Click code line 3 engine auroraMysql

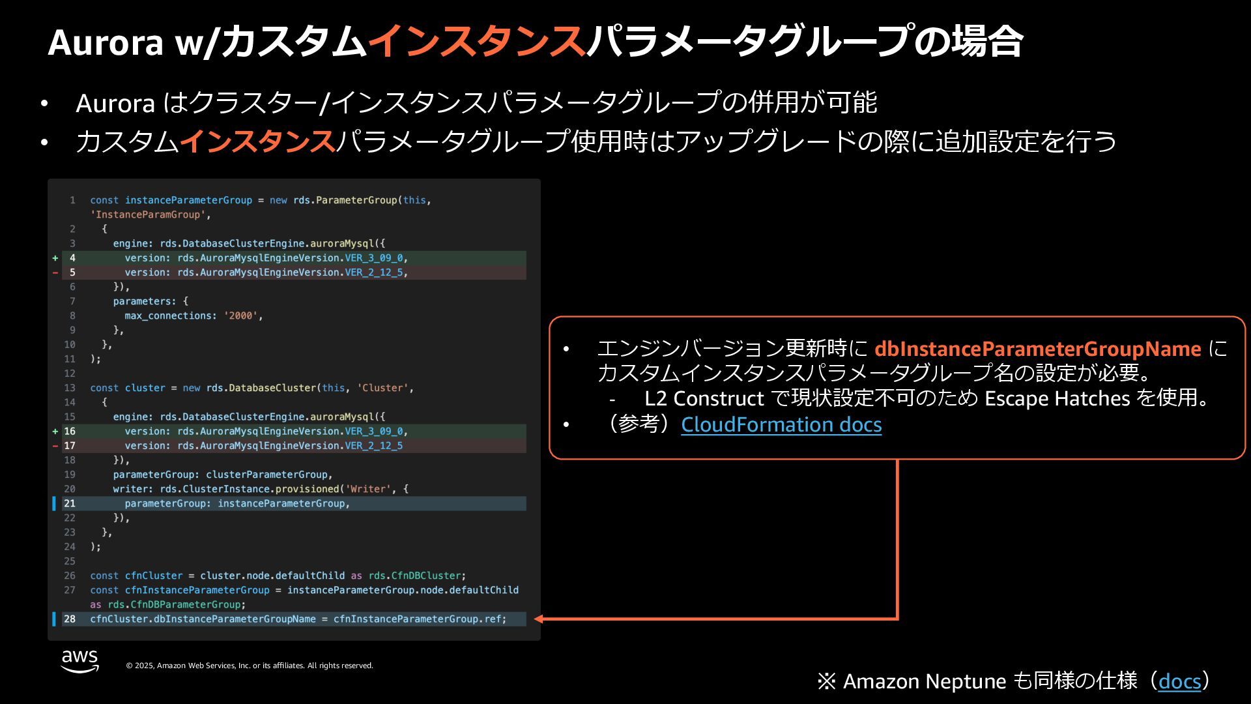[249, 243]
